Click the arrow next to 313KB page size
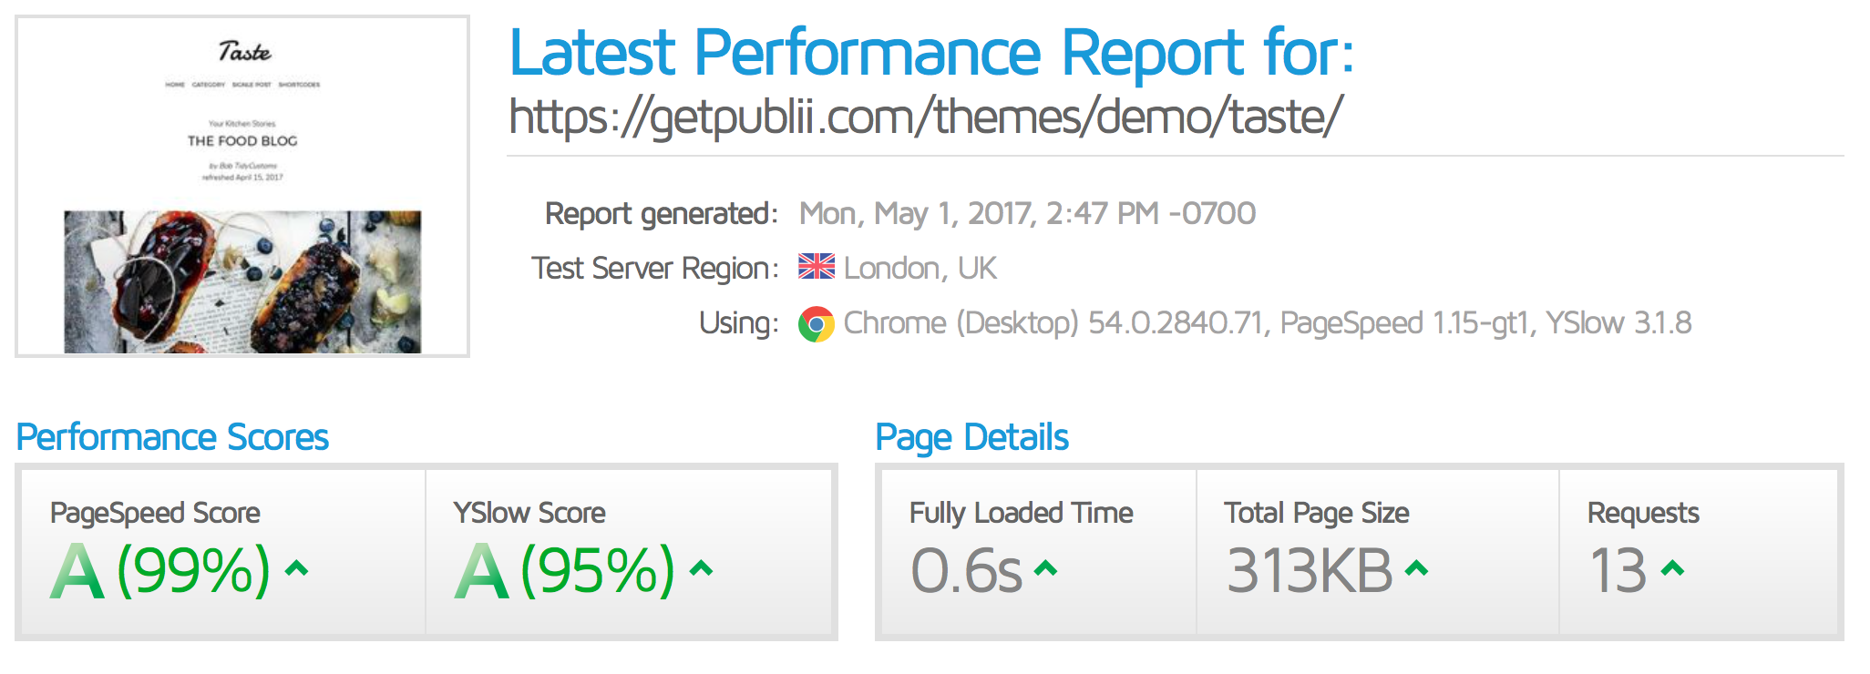1870x674 pixels. point(1416,569)
